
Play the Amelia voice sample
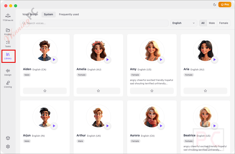[x=108, y=60]
